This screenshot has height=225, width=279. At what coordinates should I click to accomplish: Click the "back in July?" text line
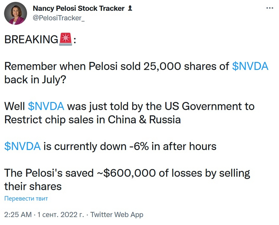click(38, 79)
